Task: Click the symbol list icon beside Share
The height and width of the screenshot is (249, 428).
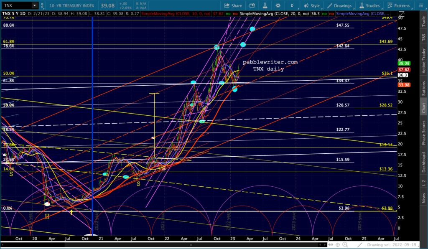Action: tap(252, 6)
